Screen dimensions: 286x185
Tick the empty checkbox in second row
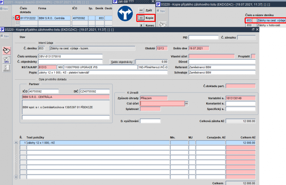click(x=17, y=22)
